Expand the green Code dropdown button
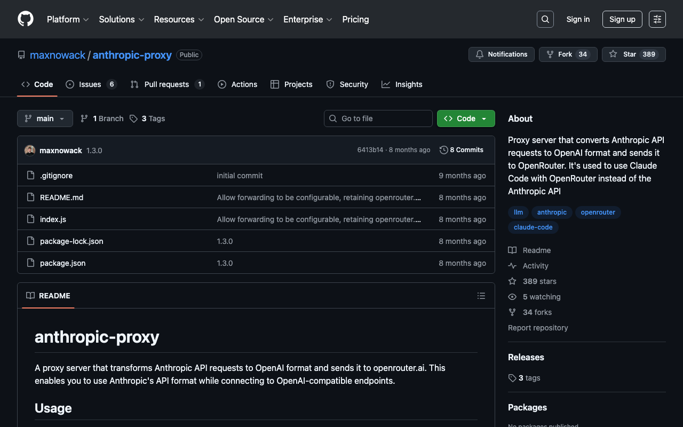 pyautogui.click(x=465, y=118)
